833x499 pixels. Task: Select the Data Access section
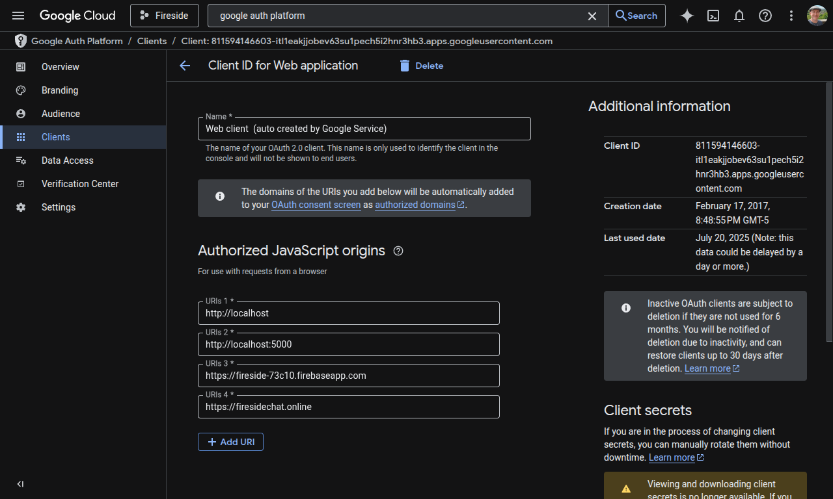coord(67,160)
